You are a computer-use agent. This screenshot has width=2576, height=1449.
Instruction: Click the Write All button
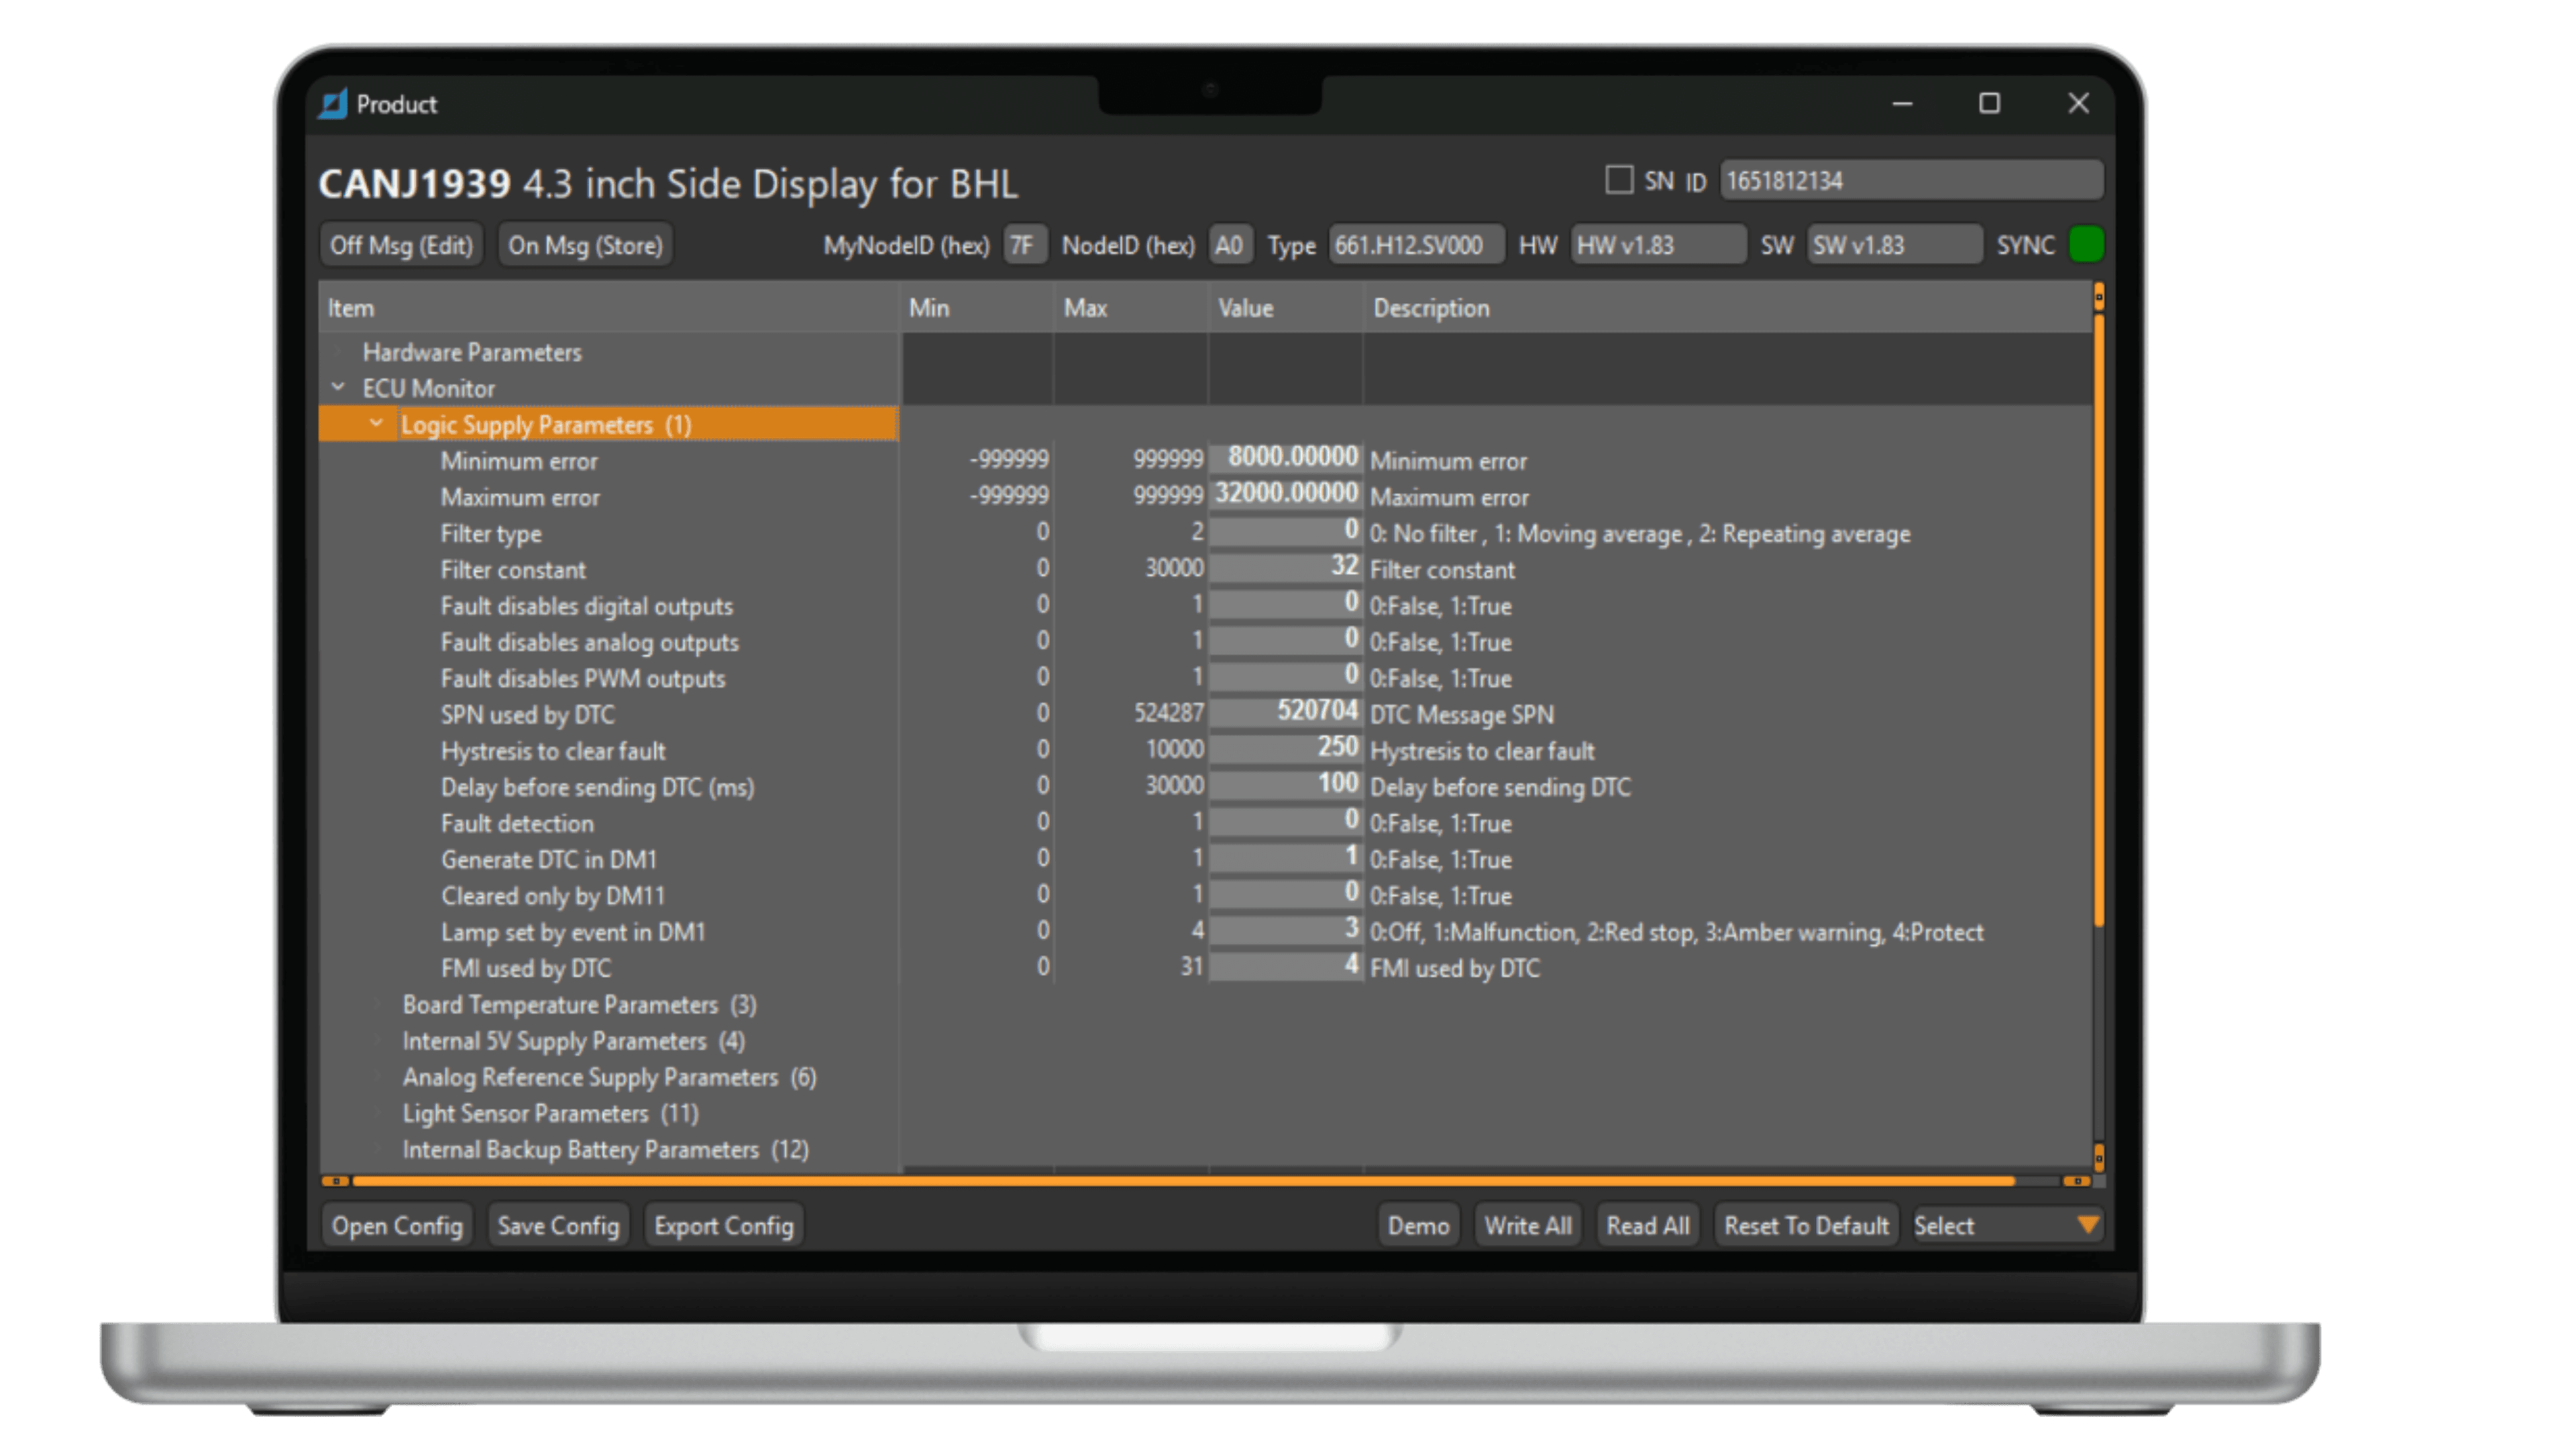pyautogui.click(x=1527, y=1225)
